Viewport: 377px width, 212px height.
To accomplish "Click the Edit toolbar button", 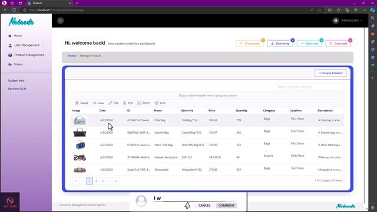I will pos(113,103).
